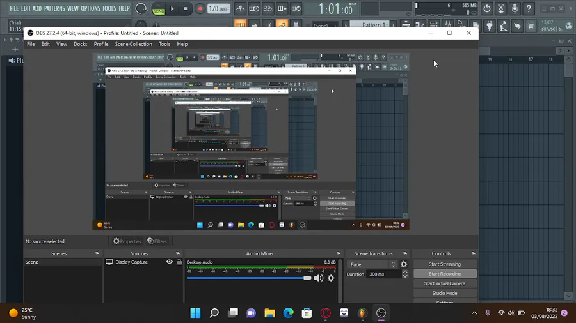Click Studio Mode in OBS Controls
This screenshot has width=576, height=323.
click(x=445, y=293)
